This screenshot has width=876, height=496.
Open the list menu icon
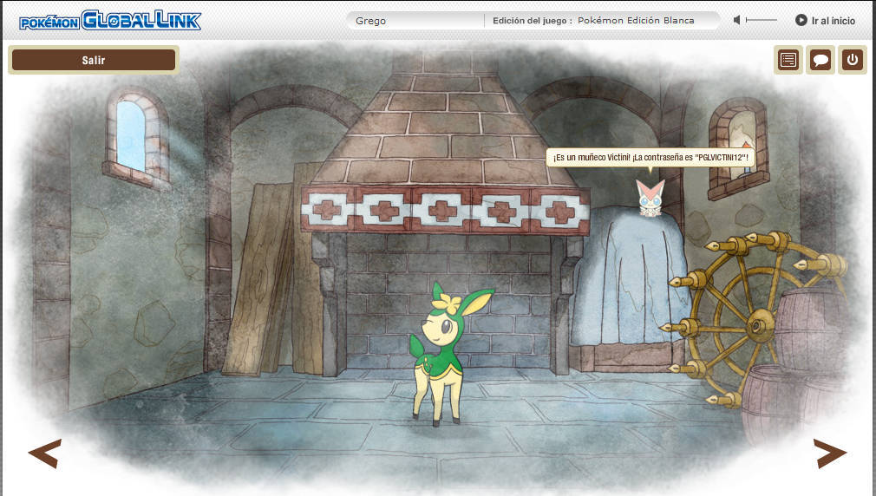click(x=788, y=60)
